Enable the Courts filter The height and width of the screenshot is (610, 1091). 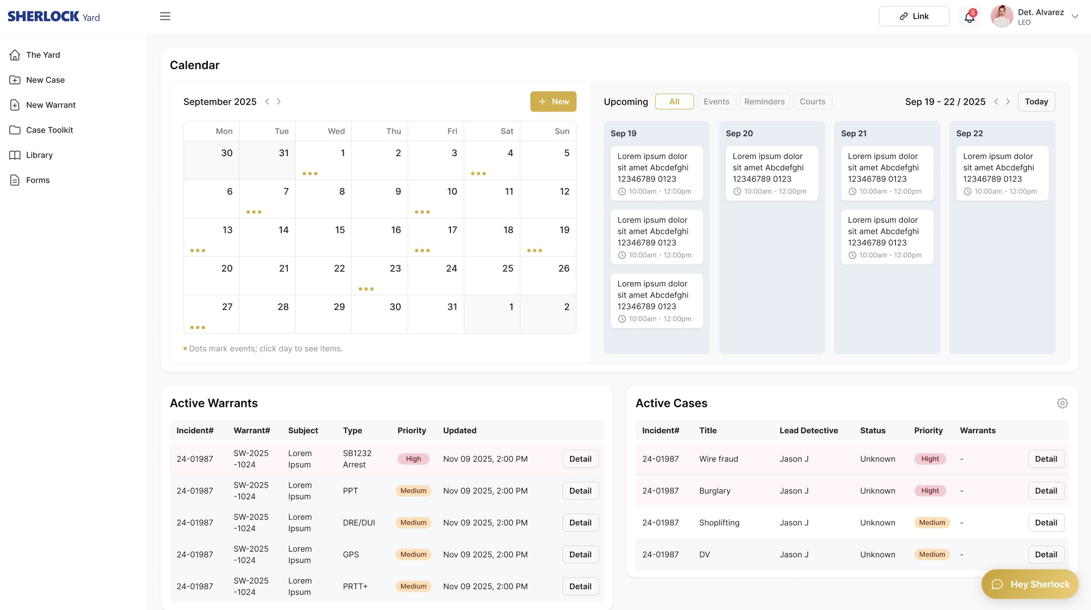click(x=813, y=101)
